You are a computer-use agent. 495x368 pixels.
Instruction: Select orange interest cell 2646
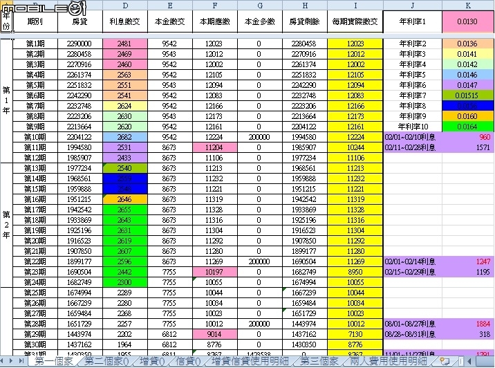pos(125,199)
